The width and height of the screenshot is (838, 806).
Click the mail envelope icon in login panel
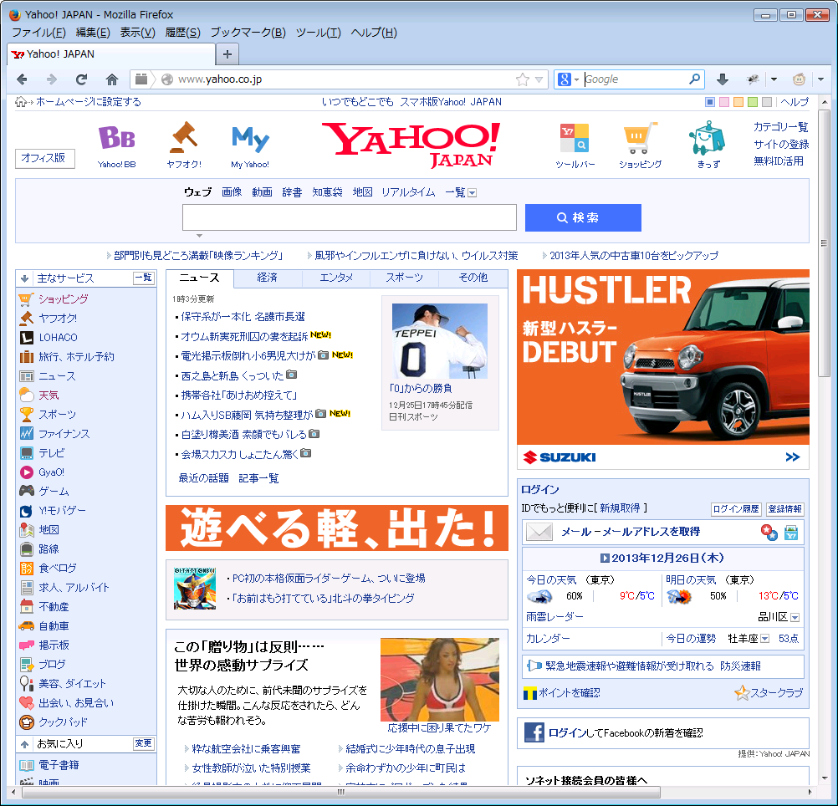click(539, 532)
